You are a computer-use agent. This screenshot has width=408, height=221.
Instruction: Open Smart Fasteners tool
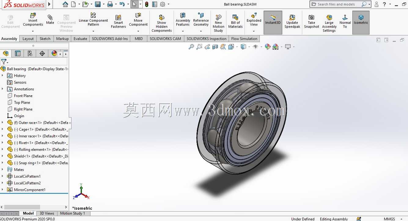pyautogui.click(x=118, y=21)
